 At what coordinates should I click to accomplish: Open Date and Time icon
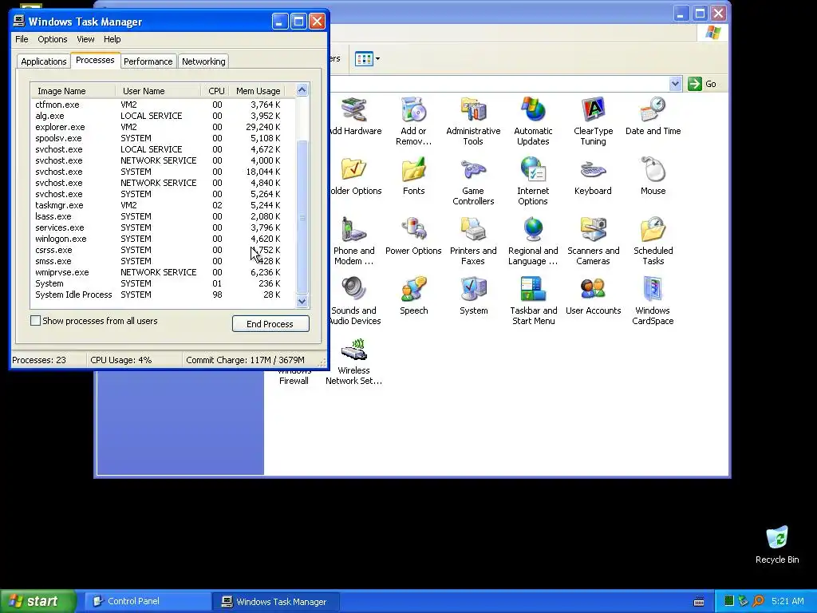[653, 117]
